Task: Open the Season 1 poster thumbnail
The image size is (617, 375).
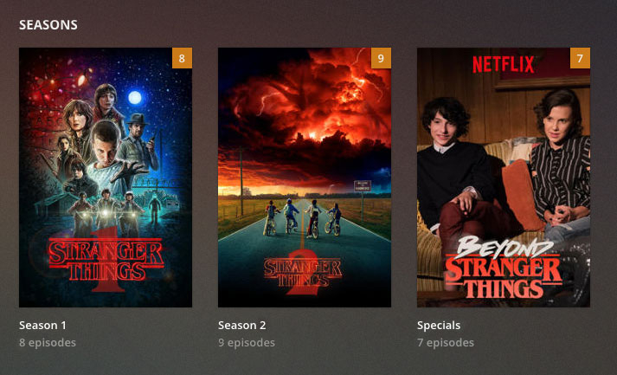Action: tap(106, 178)
